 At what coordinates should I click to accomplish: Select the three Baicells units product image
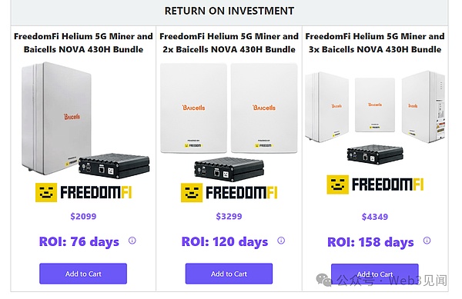click(375, 118)
